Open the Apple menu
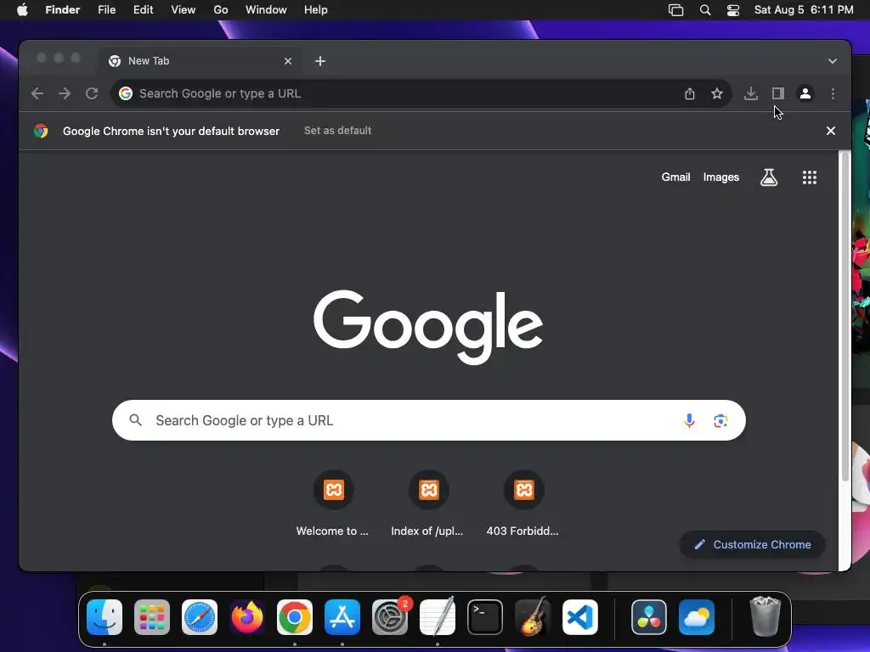870x652 pixels. coord(22,10)
